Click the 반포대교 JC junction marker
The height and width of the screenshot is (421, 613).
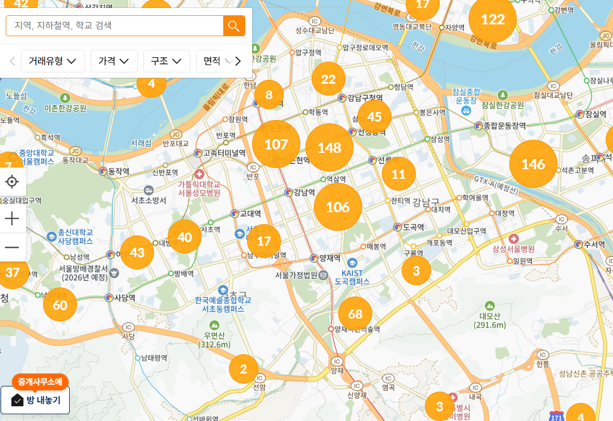tap(176, 135)
